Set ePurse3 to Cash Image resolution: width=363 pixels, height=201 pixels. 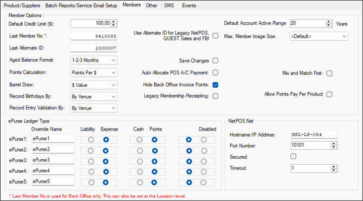pos(140,161)
